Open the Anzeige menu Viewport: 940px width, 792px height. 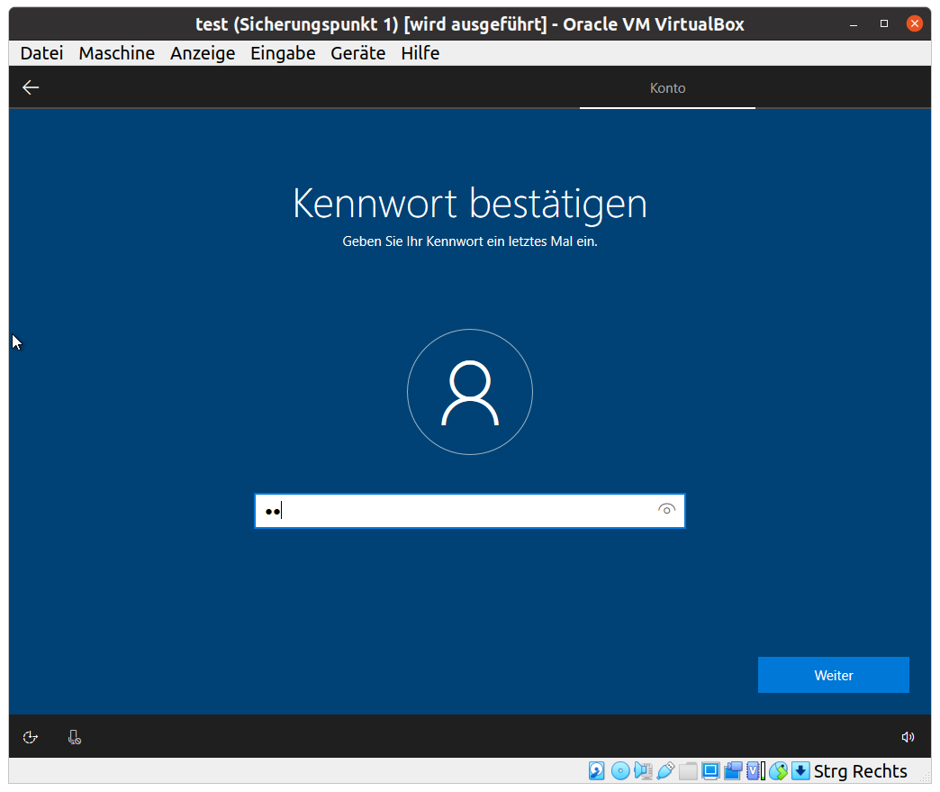[x=203, y=53]
